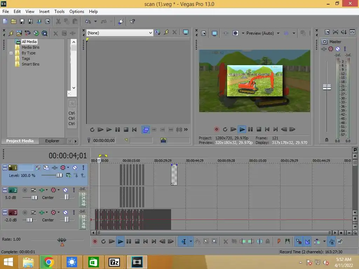The width and height of the screenshot is (359, 269).
Task: Click the Dim Output icon in the mixer
Action: 344,32
